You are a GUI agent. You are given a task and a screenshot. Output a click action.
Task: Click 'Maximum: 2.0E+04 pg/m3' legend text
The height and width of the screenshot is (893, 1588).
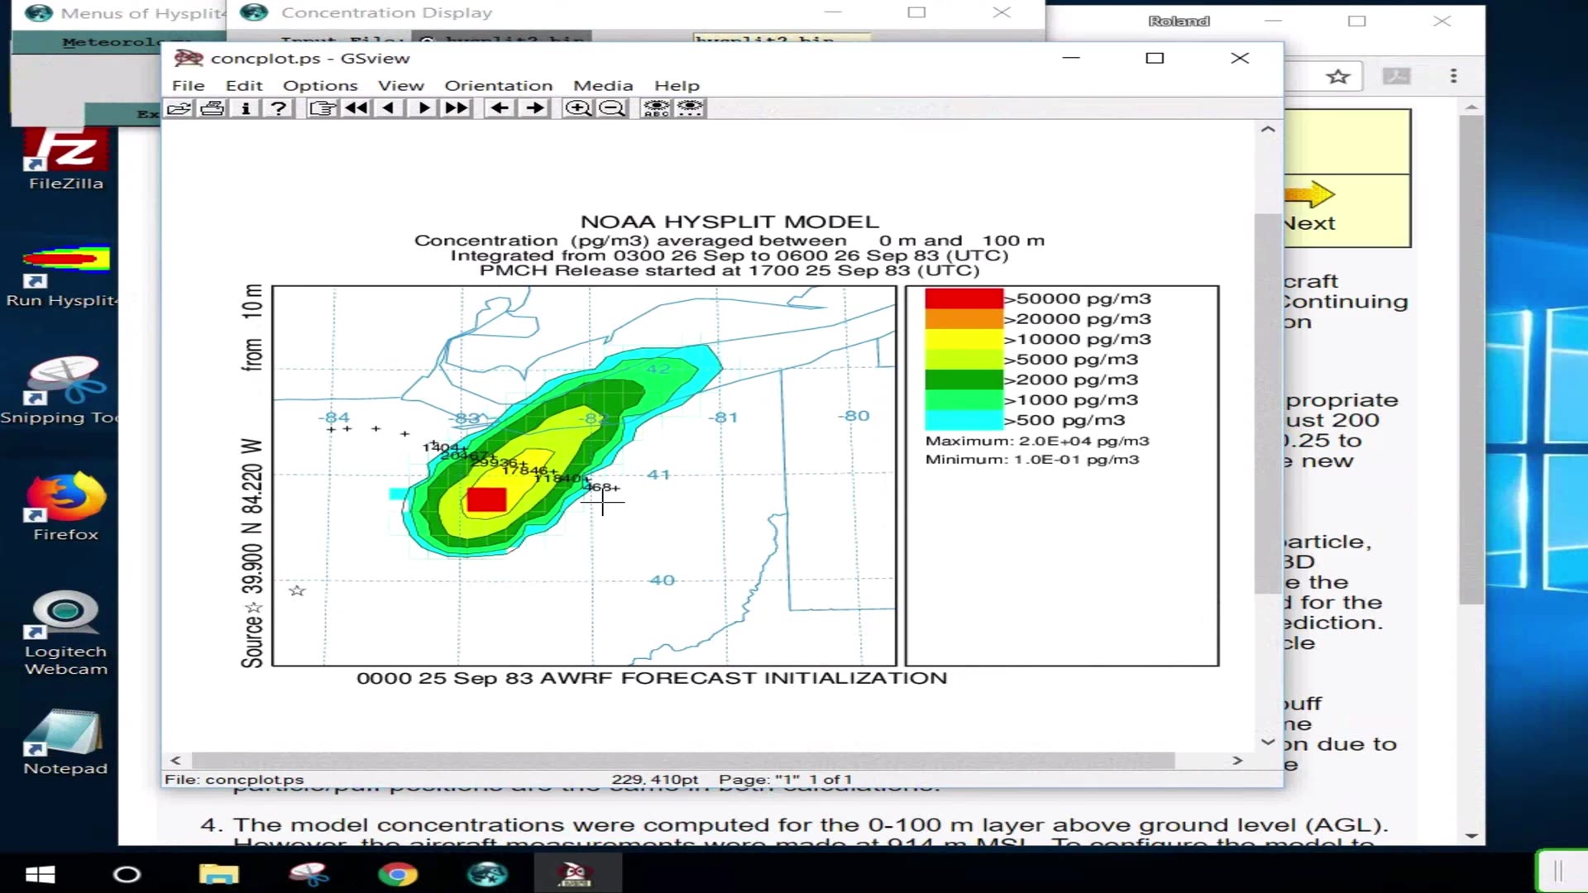pyautogui.click(x=1037, y=441)
